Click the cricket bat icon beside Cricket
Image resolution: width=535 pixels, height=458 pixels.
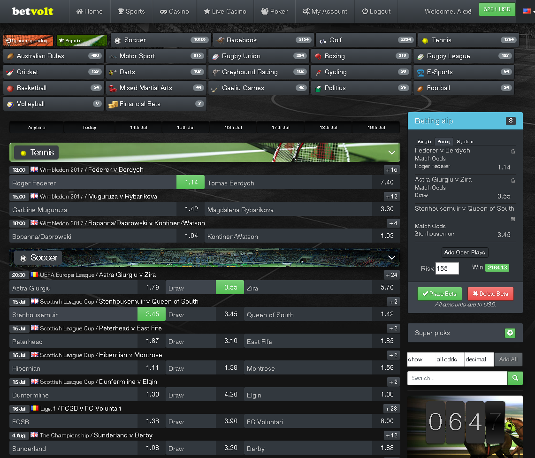pos(10,72)
